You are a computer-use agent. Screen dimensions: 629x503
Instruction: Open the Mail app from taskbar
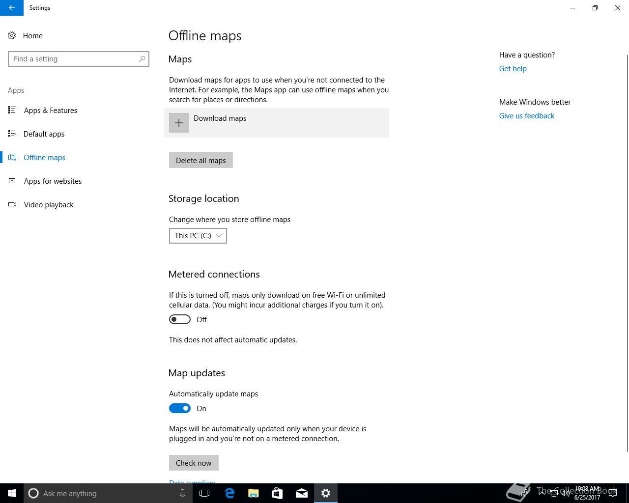[x=301, y=493]
